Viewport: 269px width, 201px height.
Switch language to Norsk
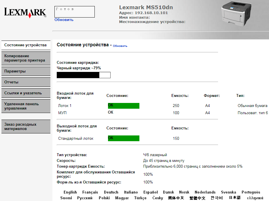click(184, 192)
